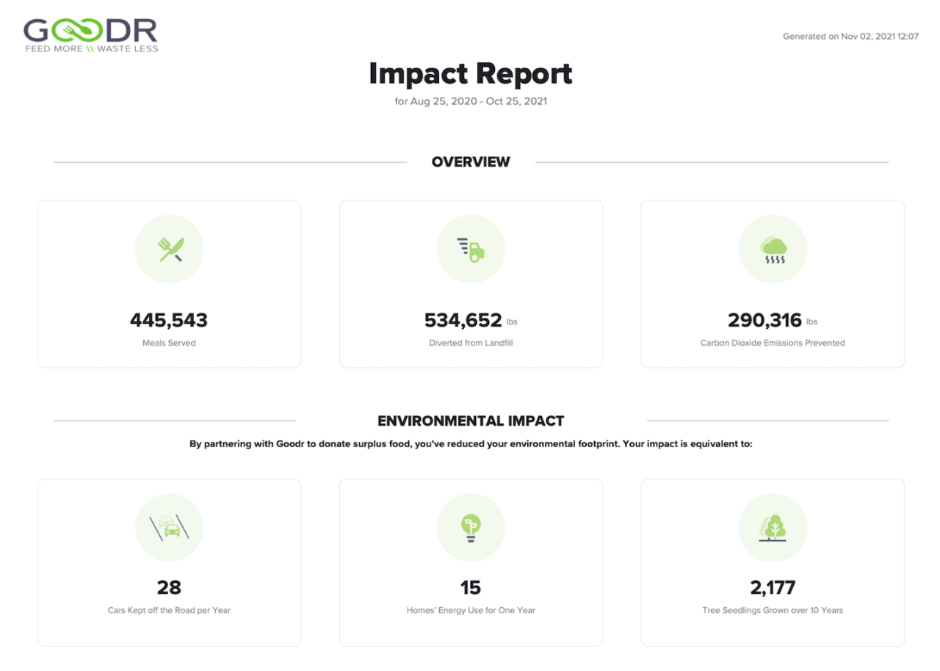Click the number 28 cars value
Viewport: 940px width, 671px height.
coord(169,587)
